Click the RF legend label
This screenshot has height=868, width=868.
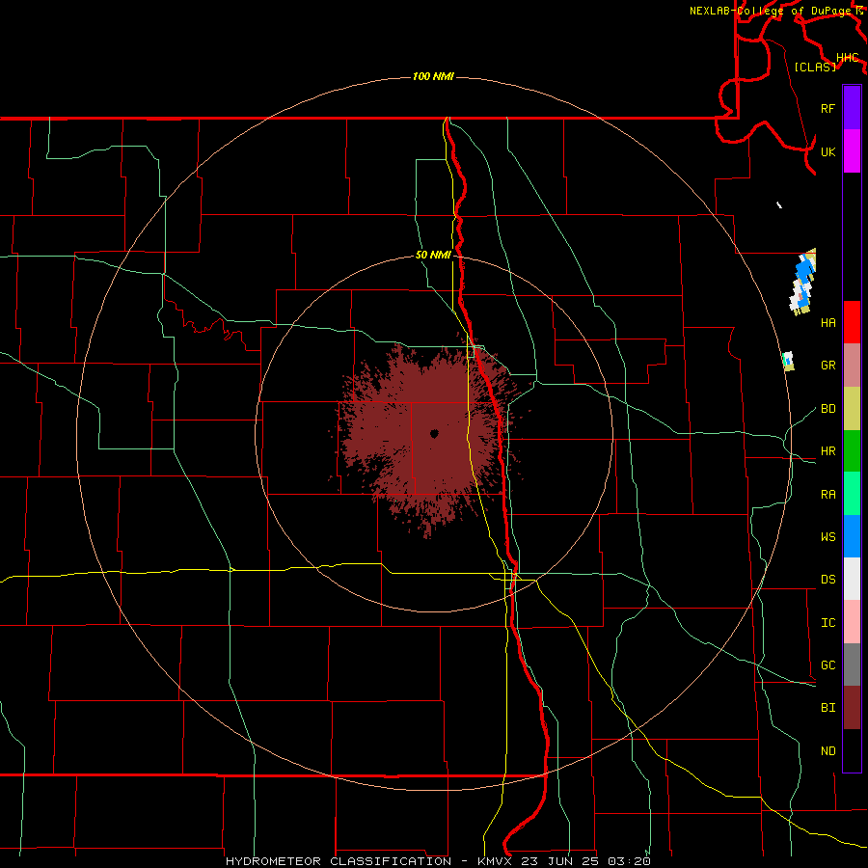(x=827, y=108)
